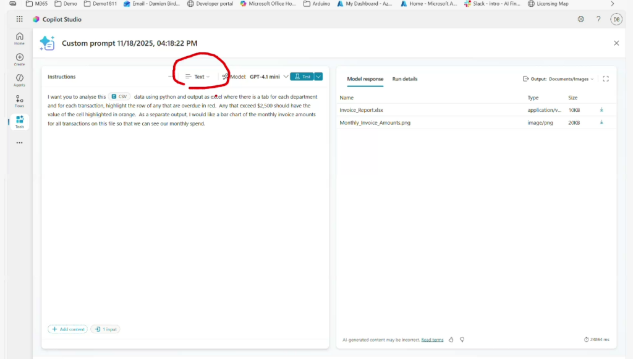Image resolution: width=633 pixels, height=359 pixels.
Task: Expand the Test button dropdown arrow
Action: (x=318, y=77)
